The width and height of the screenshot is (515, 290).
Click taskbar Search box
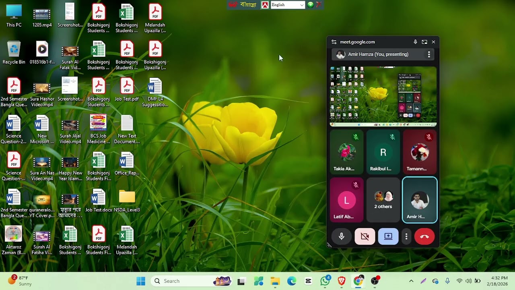pyautogui.click(x=192, y=281)
